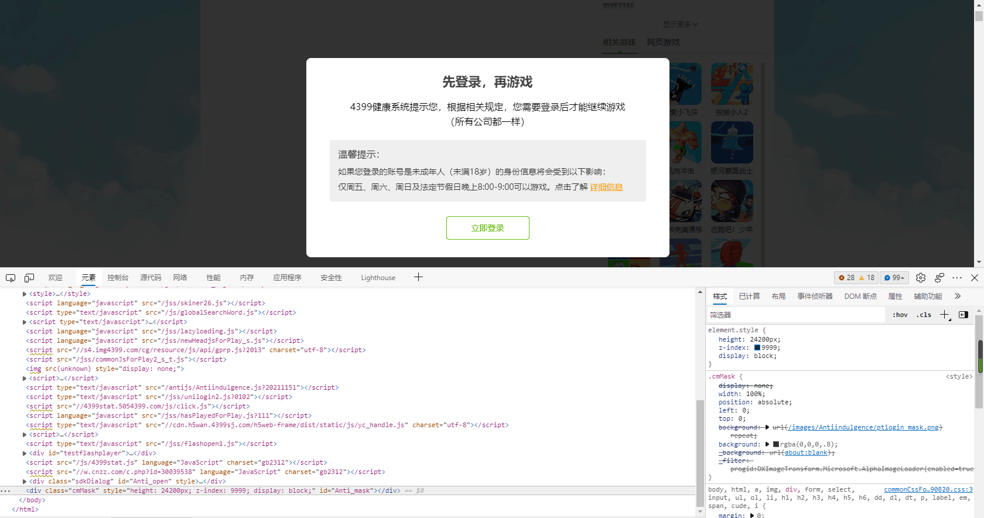
Task: Open the 详细信息 link
Action: 606,187
